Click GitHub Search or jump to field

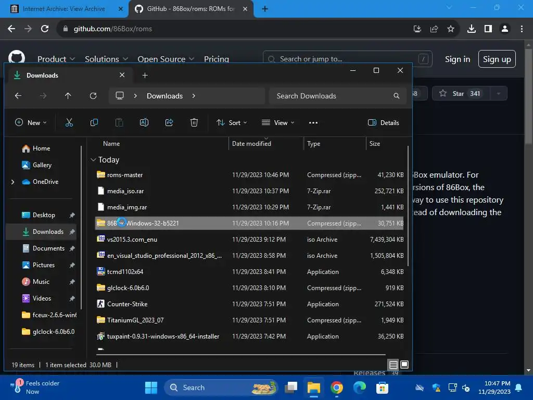point(347,59)
